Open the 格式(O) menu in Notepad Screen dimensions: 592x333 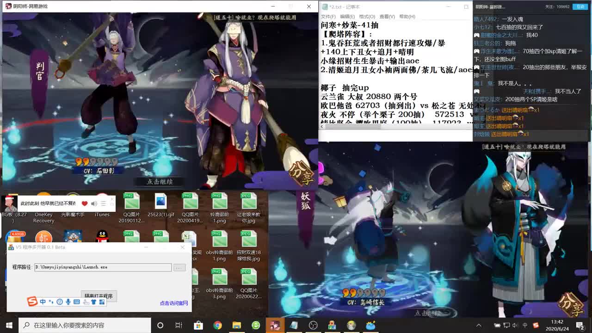pos(367,17)
